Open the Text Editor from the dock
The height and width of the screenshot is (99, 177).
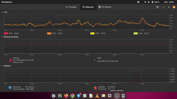point(91,96)
